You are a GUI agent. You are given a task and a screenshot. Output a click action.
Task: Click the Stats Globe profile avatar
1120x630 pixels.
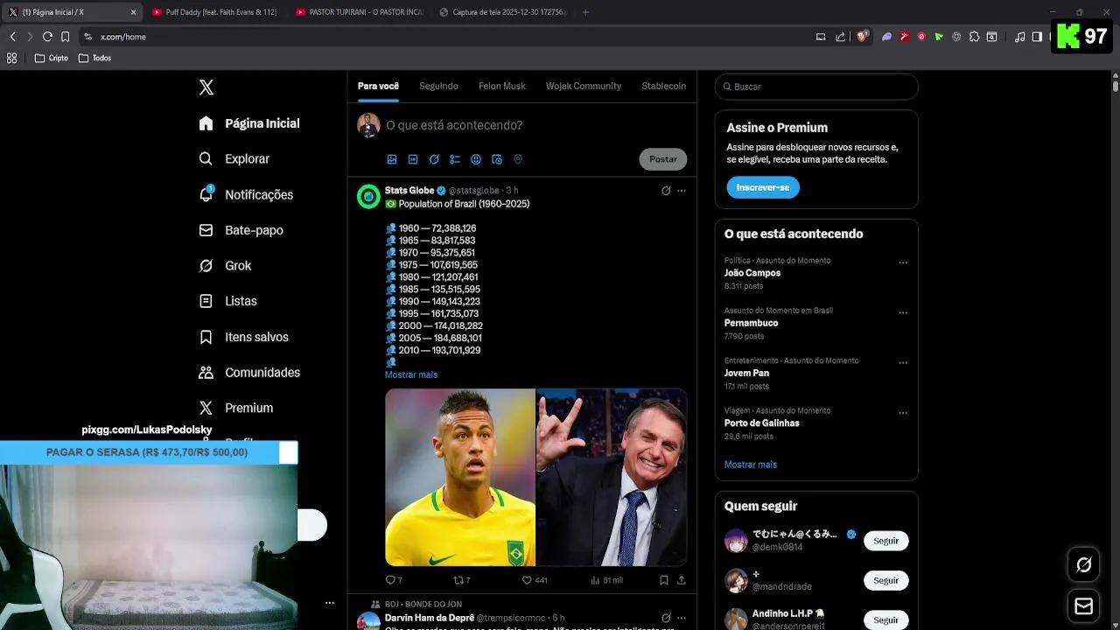368,197
